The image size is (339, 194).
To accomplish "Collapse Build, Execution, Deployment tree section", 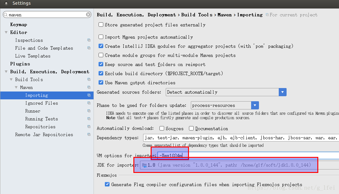I will click(6, 72).
